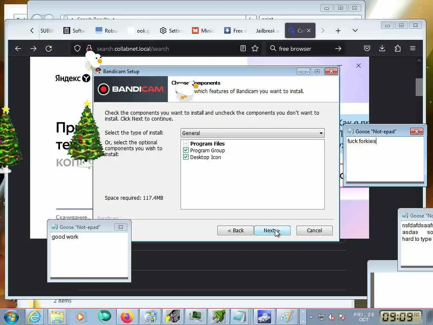Close the Goose Not-epad saying good work
Screen dimensions: 433x325
[x=121, y=227]
